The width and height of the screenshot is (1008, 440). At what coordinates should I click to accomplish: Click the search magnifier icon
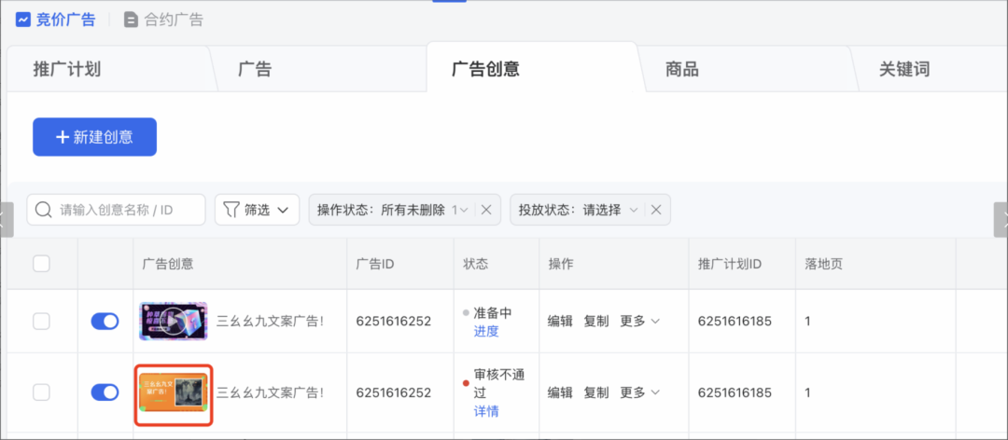tap(43, 210)
